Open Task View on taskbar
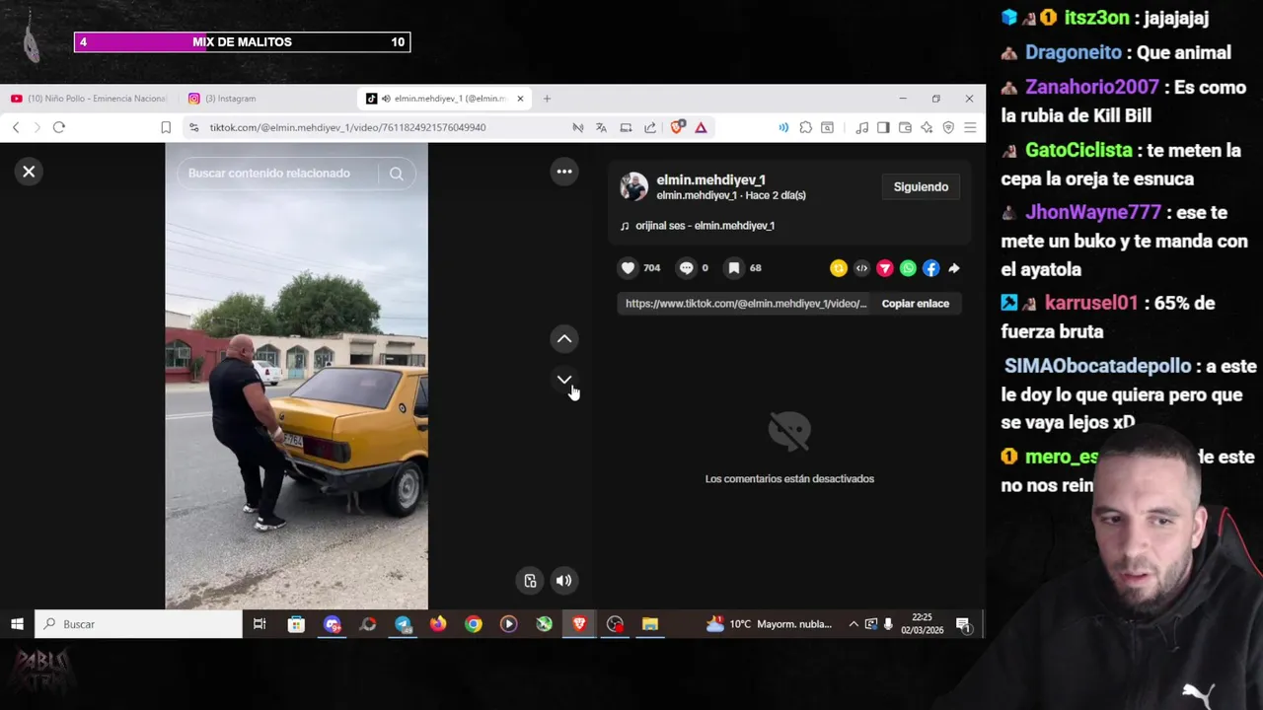The height and width of the screenshot is (710, 1263). pyautogui.click(x=260, y=624)
